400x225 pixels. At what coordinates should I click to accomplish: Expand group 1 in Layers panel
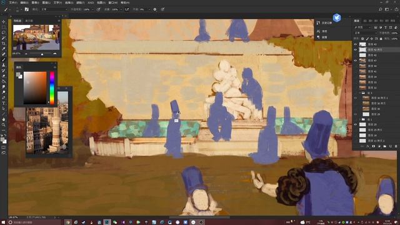[x=360, y=119]
